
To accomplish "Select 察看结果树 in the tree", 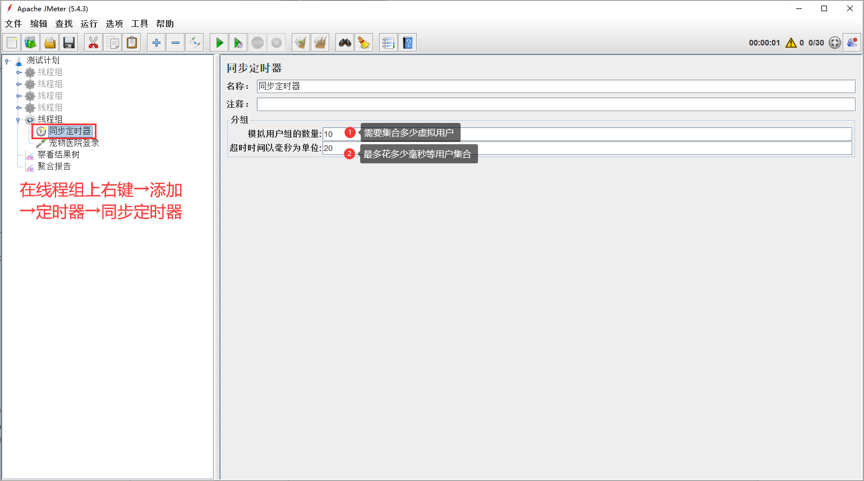I will [58, 155].
